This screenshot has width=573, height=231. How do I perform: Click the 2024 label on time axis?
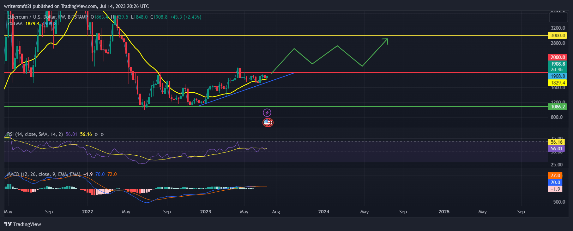coord(324,212)
